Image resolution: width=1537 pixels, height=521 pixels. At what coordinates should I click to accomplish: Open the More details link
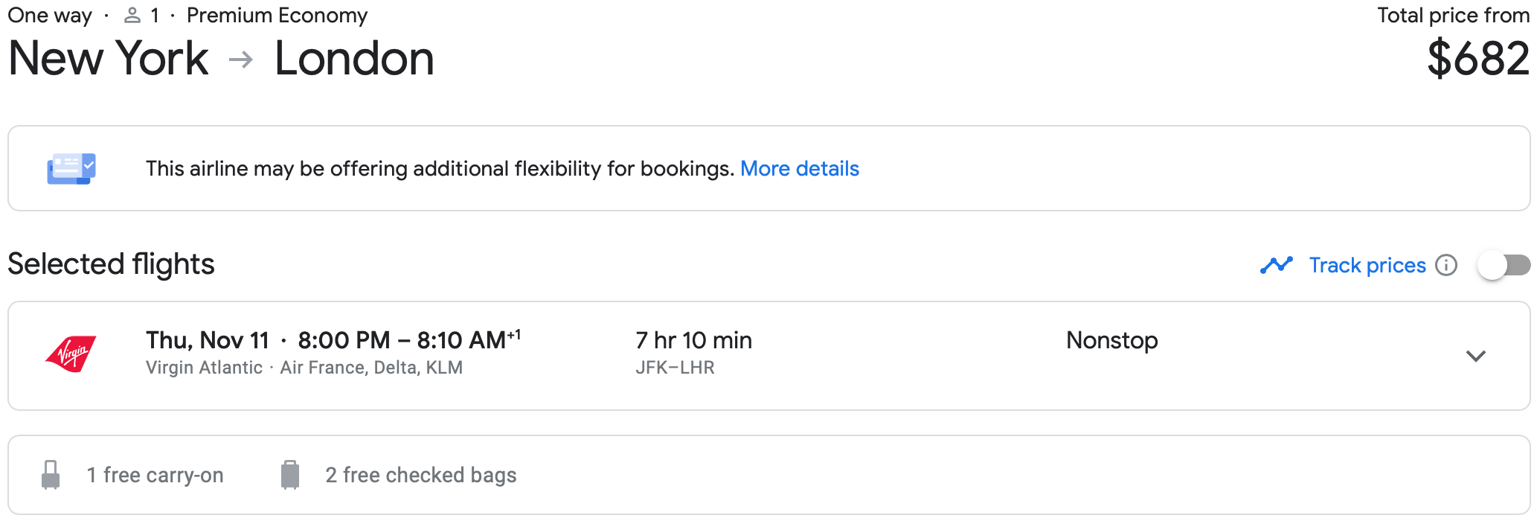800,169
